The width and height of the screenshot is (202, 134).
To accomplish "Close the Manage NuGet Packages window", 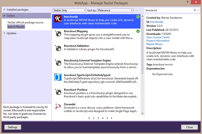I will [196, 2].
